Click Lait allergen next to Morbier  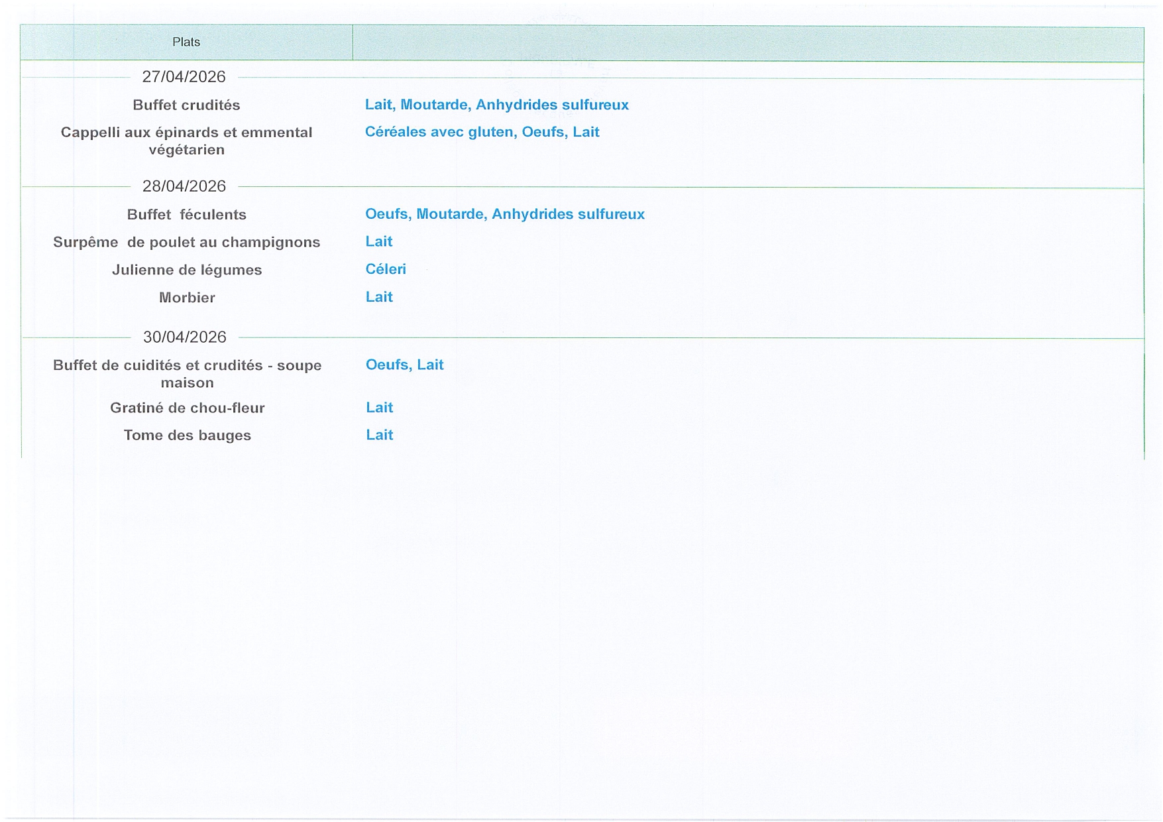(379, 297)
